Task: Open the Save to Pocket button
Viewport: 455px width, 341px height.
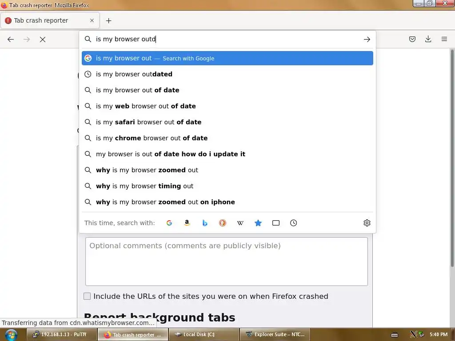Action: pos(412,39)
